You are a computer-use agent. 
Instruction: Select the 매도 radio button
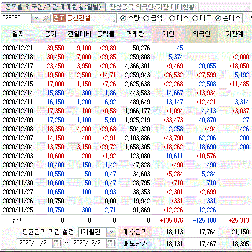point(195,18)
